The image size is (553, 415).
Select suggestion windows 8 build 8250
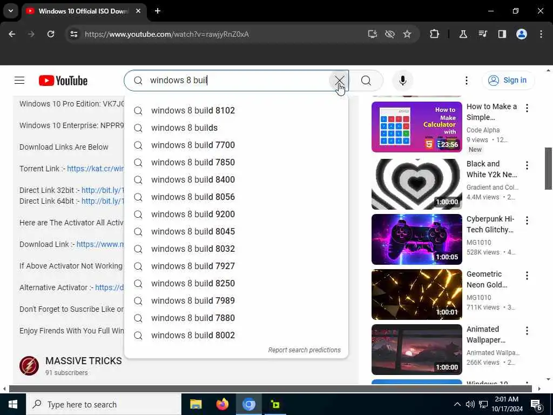coord(237,283)
